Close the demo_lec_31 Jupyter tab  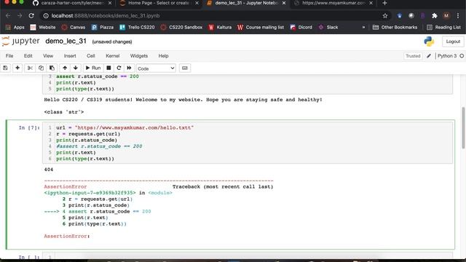(284, 3)
